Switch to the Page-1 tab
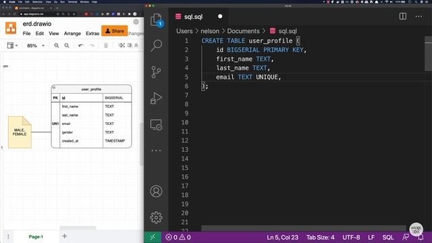Viewport: 432px width, 243px height. pos(36,237)
